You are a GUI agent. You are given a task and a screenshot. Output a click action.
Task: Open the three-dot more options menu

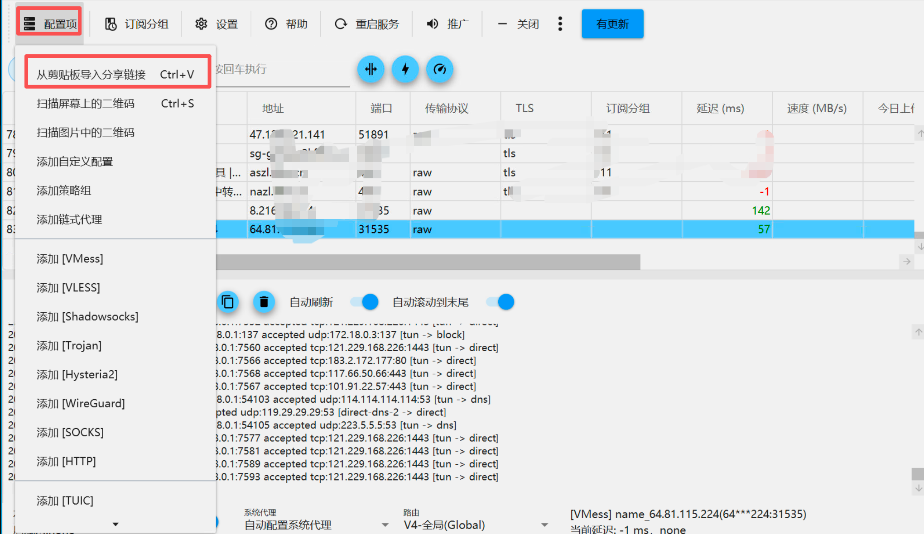560,24
